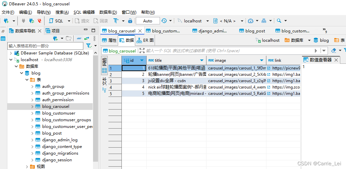This screenshot has height=169, width=346.
Task: Expand the auth_group table node
Action: (x=32, y=87)
